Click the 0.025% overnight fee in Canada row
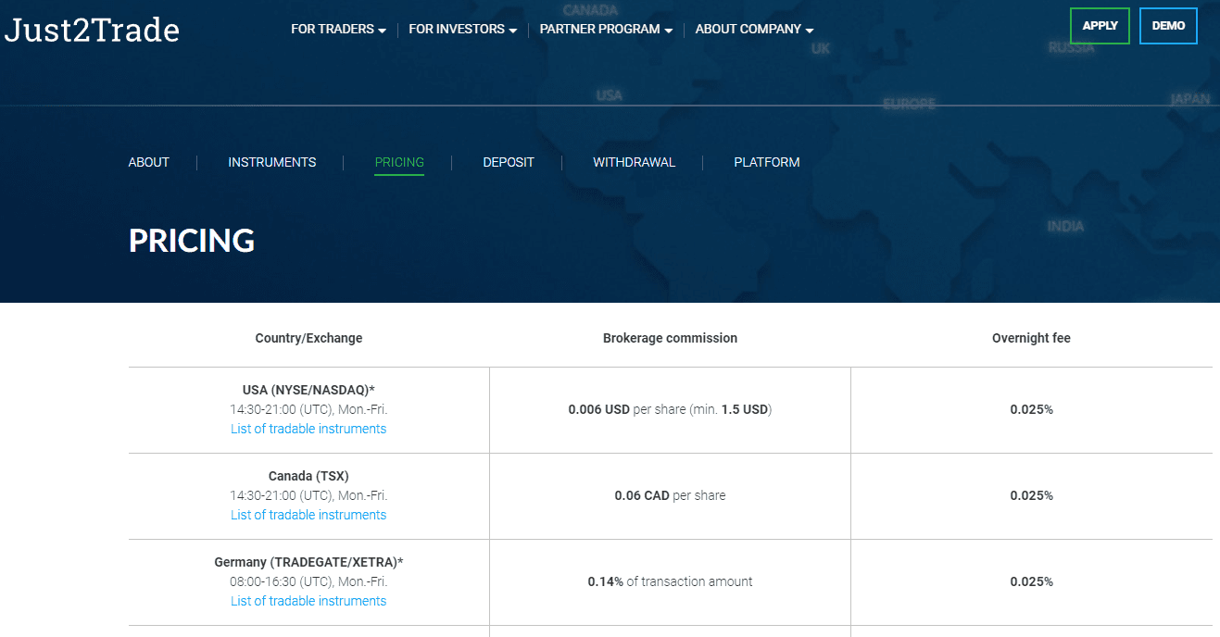Screen dimensions: 1220x637 1031,495
